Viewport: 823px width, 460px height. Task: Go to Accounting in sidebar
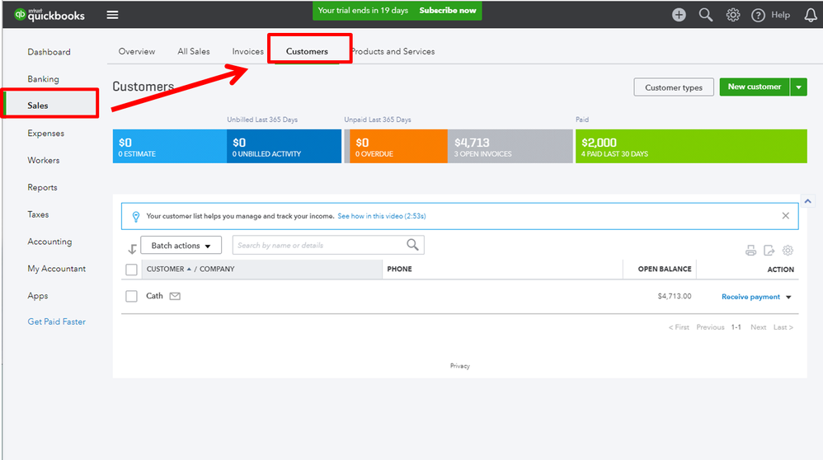coord(49,242)
